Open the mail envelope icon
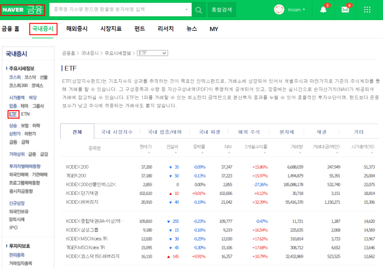The width and height of the screenshot is (383, 268). [x=345, y=9]
